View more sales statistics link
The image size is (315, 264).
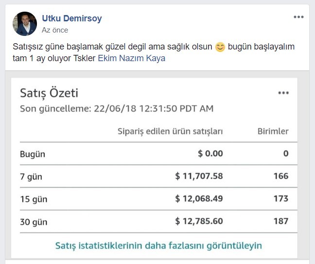point(158,246)
